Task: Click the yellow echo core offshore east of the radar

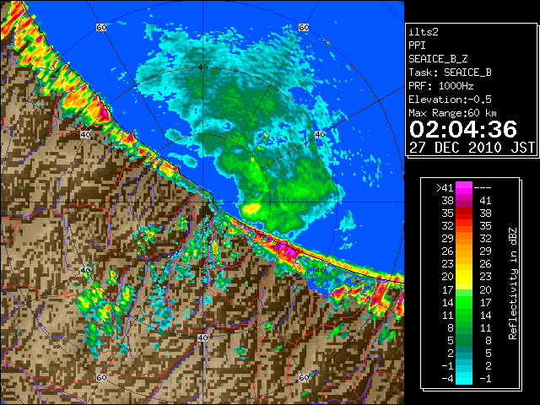Action: coord(251,208)
